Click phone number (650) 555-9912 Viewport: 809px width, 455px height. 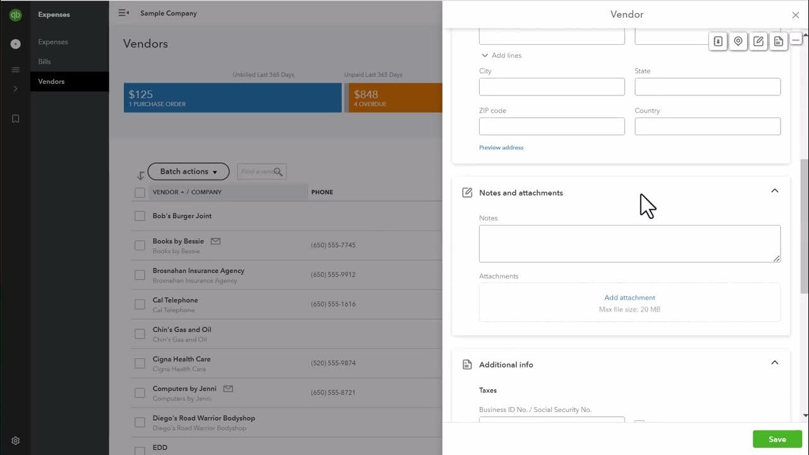[x=333, y=275]
